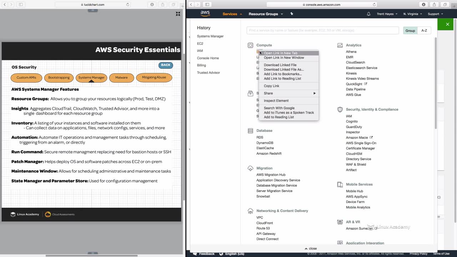
Task: Click the Database category icon
Action: click(x=250, y=131)
